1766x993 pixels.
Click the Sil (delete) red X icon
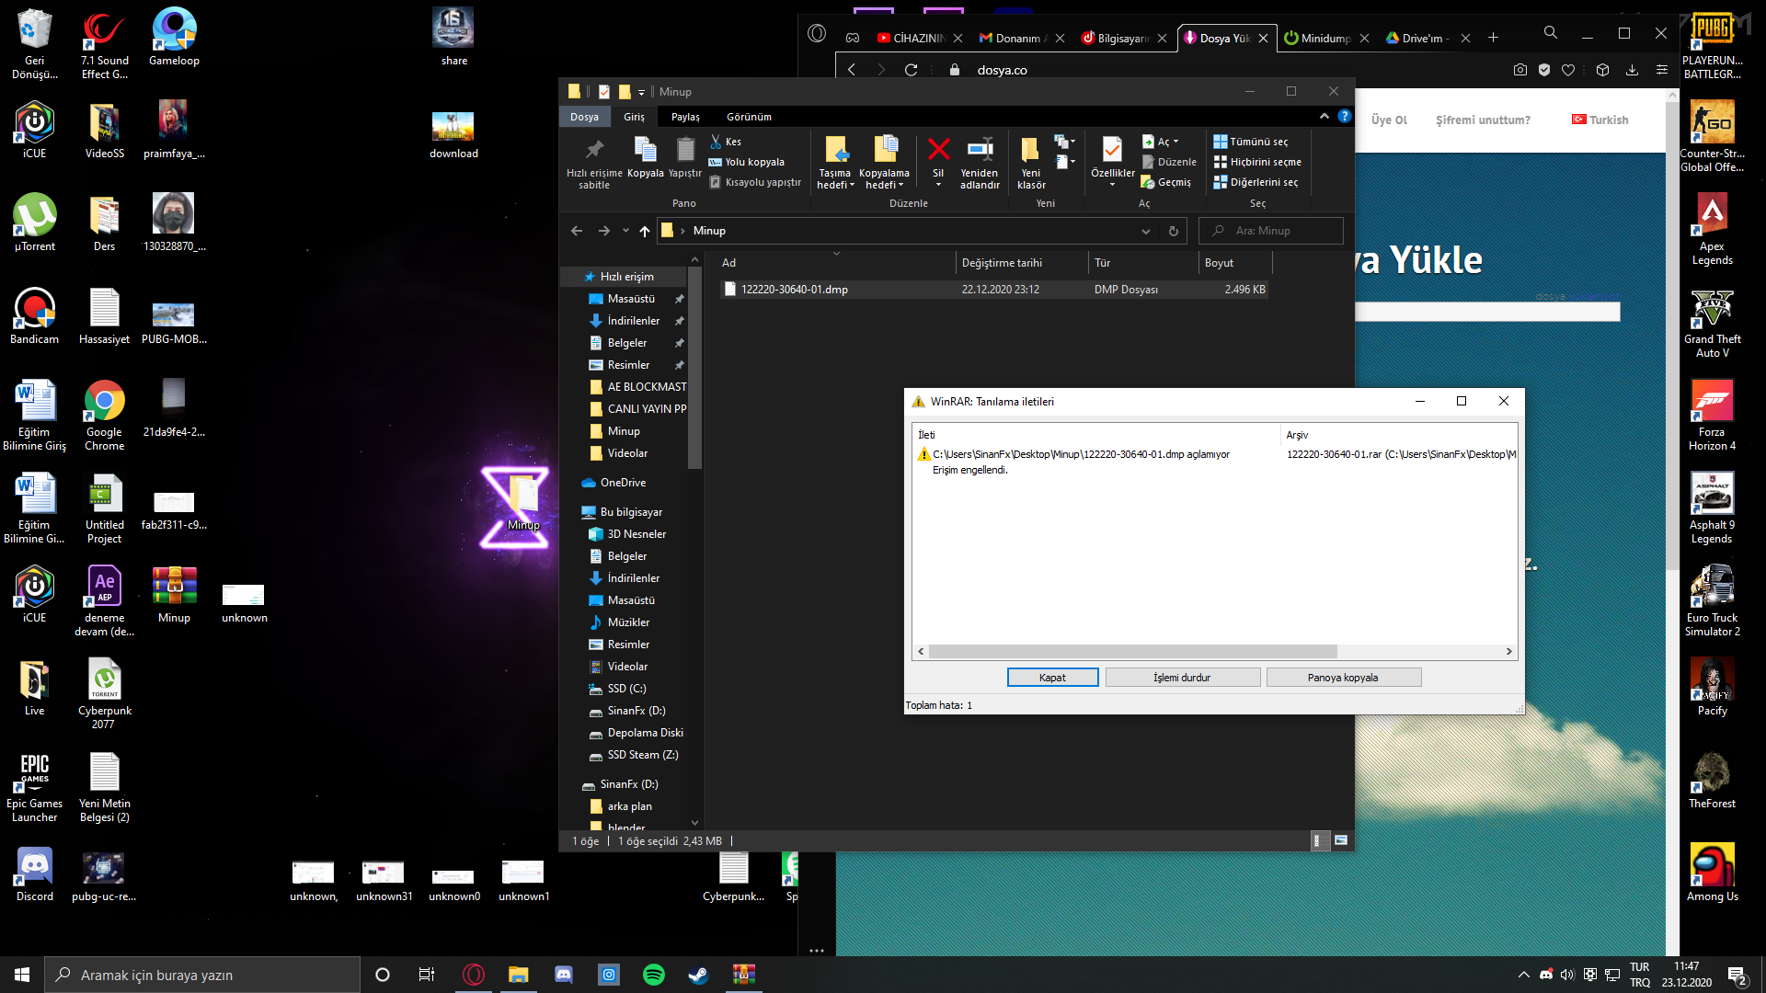938,151
